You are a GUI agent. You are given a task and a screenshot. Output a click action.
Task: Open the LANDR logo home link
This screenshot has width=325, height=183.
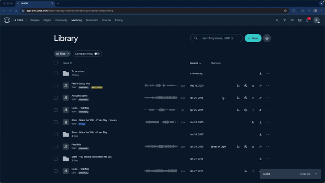pos(13,20)
